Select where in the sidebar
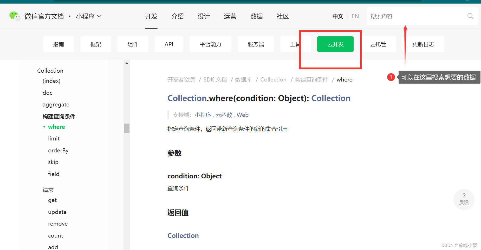Screen dimensions: 481x250 point(56,127)
